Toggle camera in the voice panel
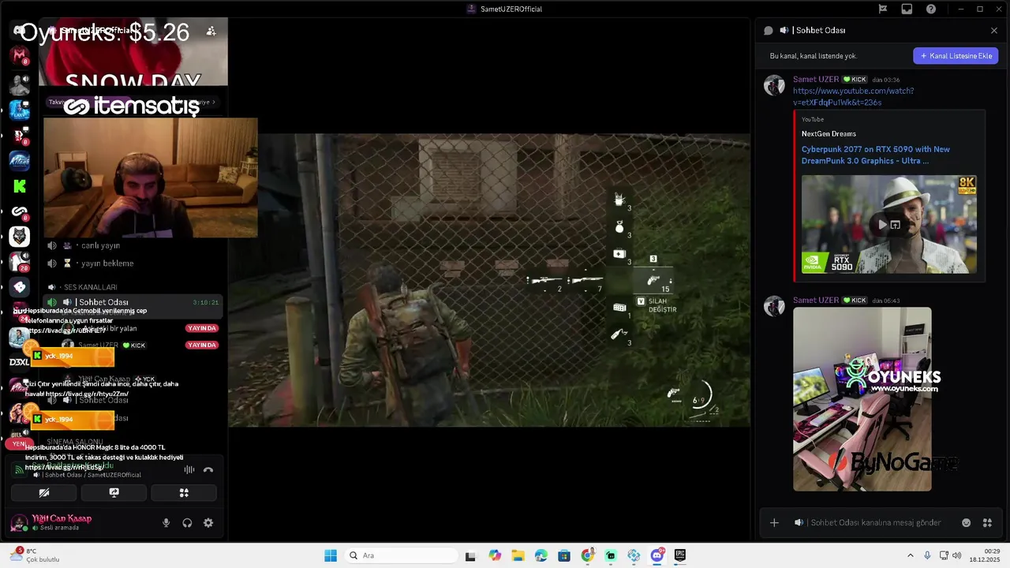The image size is (1010, 568). coord(44,492)
